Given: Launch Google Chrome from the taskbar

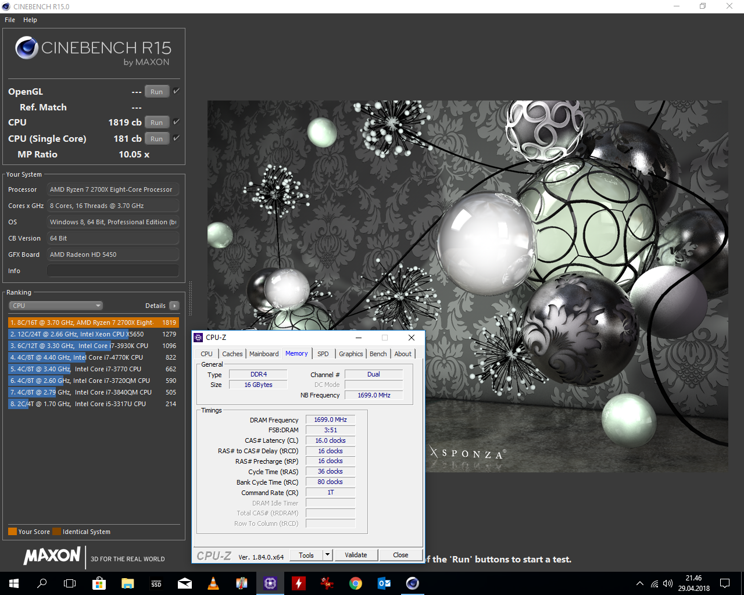Looking at the screenshot, I should (x=355, y=583).
